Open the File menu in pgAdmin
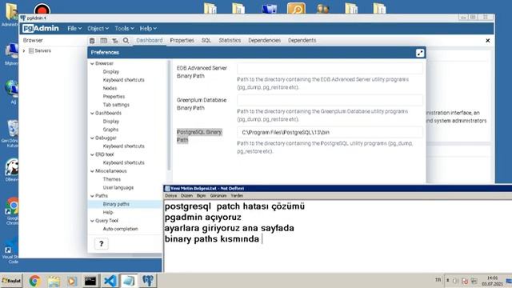The width and height of the screenshot is (512, 288). [x=74, y=29]
